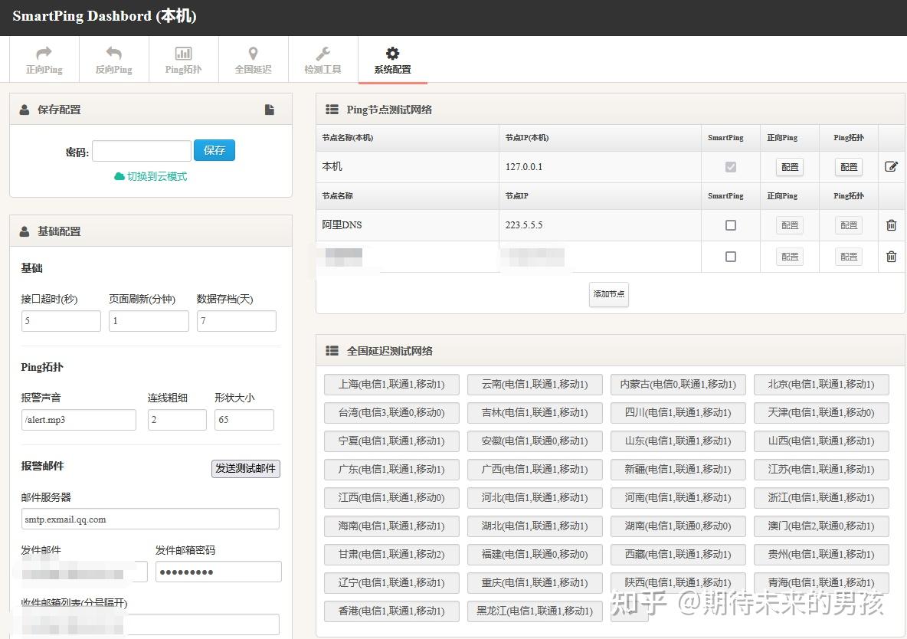This screenshot has width=907, height=639.
Task: Click the pencil edit icon for 本机 node
Action: coord(892,166)
